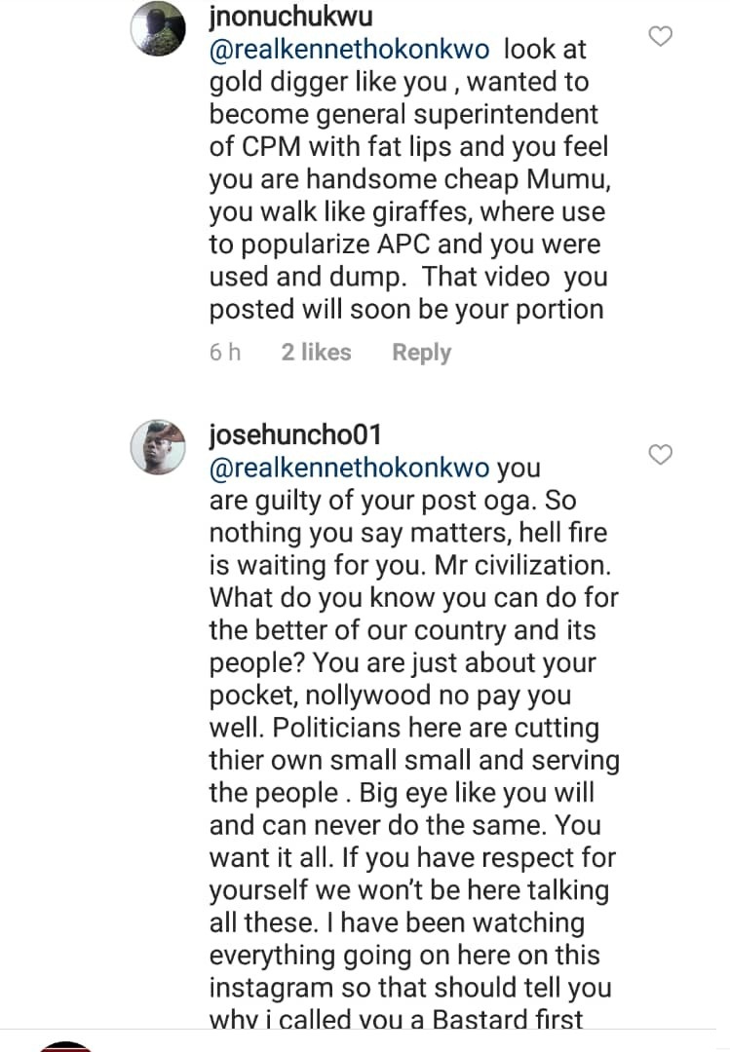Open josehuncho01's profile avatar
730x1052 pixels.
(x=158, y=447)
